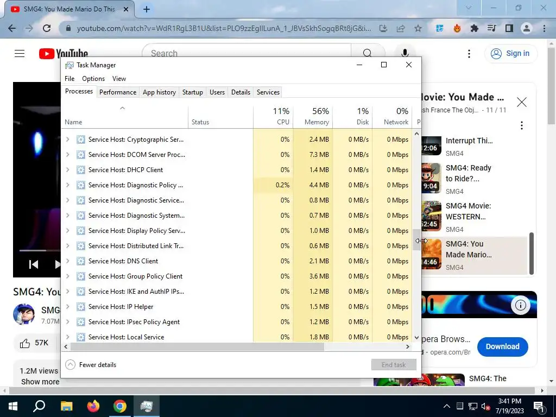Image resolution: width=556 pixels, height=417 pixels.
Task: Like the video with thumbs-up button
Action: [34, 343]
